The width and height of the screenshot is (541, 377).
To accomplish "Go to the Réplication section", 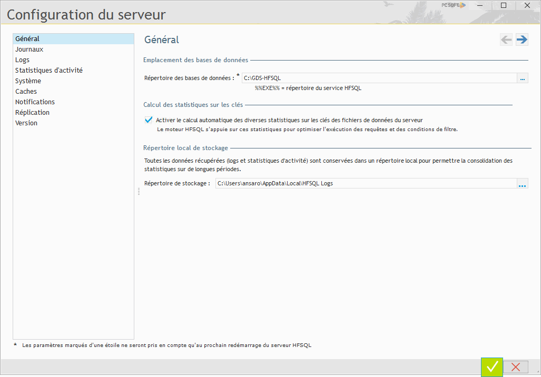I will (x=32, y=113).
